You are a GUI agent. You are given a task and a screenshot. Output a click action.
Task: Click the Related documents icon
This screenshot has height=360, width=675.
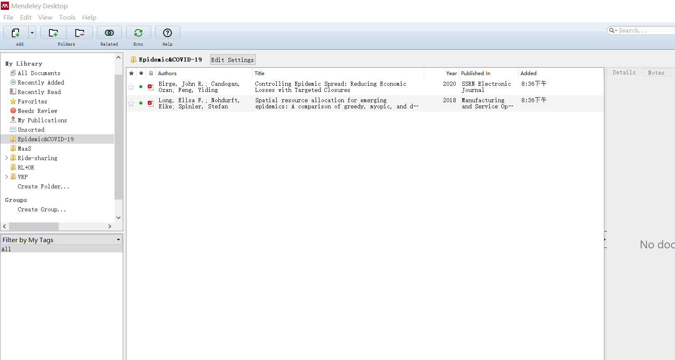tap(109, 33)
